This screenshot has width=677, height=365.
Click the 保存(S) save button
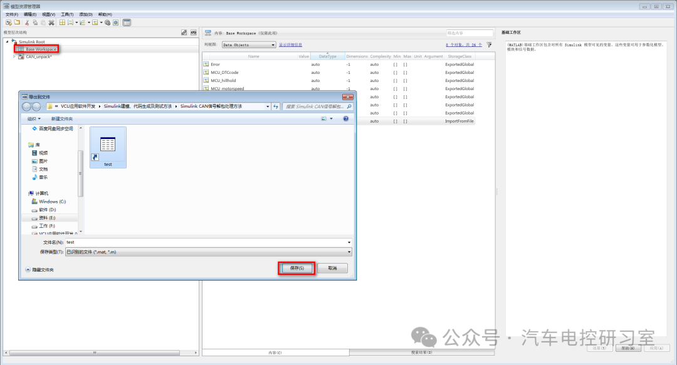(297, 268)
